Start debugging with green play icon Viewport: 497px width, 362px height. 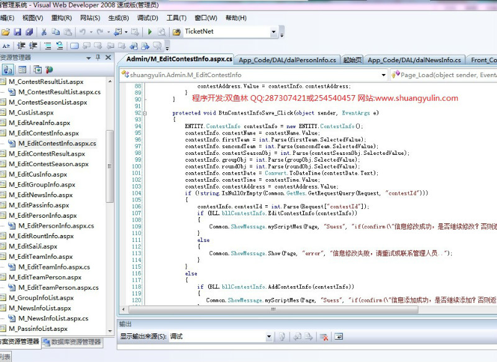coord(150,32)
